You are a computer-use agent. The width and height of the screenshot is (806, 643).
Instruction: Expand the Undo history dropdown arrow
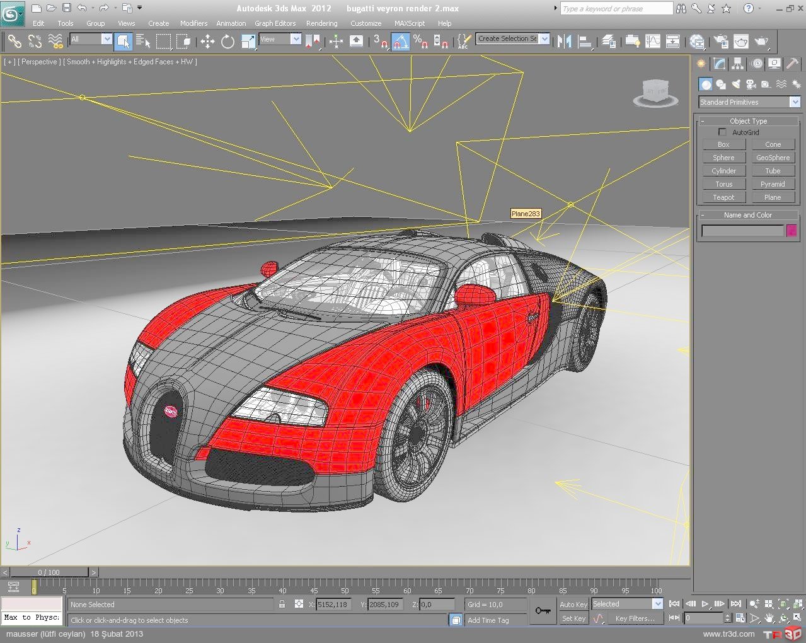click(x=93, y=8)
